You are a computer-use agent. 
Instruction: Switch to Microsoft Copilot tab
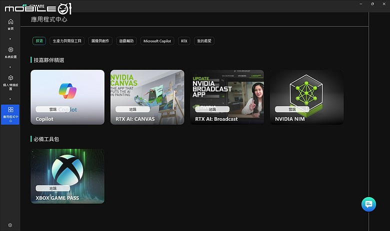click(x=157, y=41)
